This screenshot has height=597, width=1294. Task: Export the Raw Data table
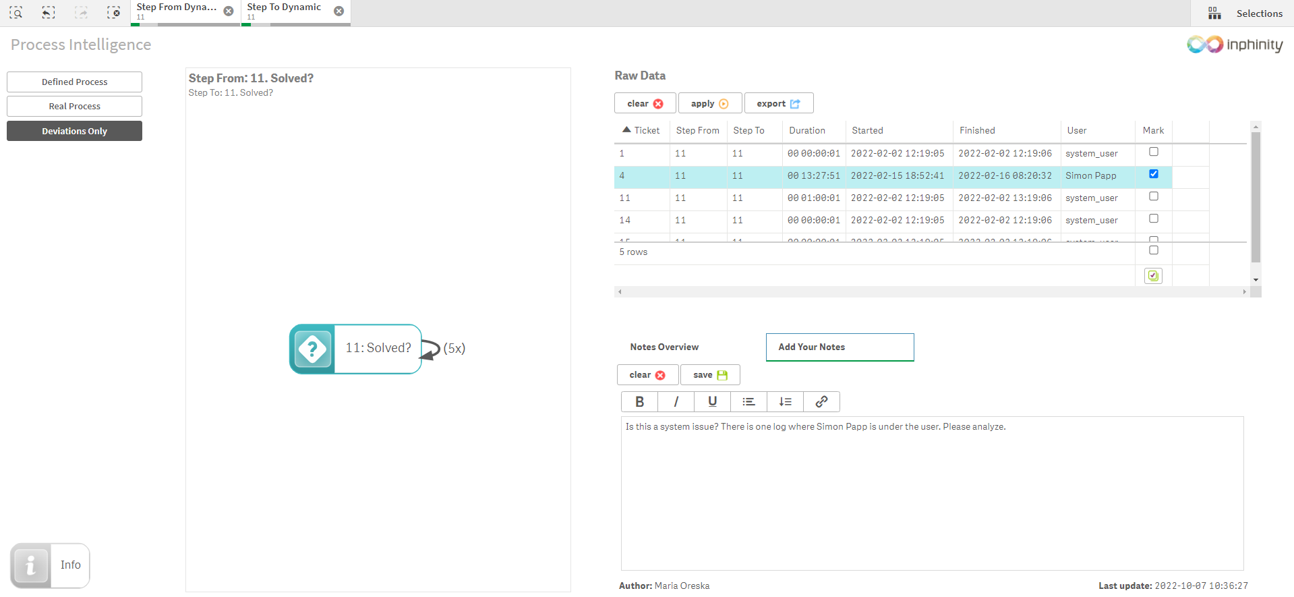click(x=778, y=103)
